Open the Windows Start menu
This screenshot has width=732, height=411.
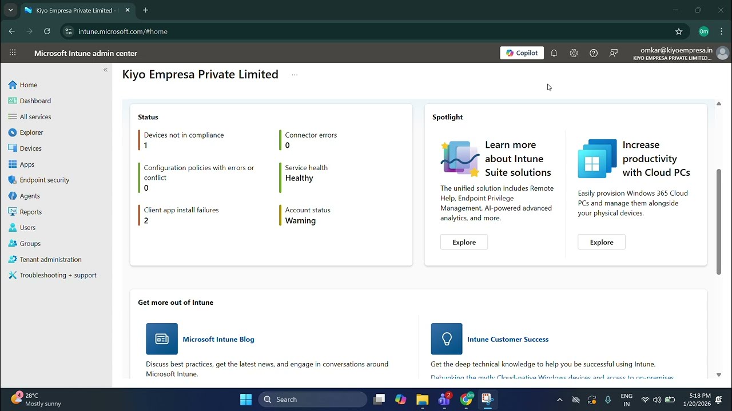coord(246,400)
